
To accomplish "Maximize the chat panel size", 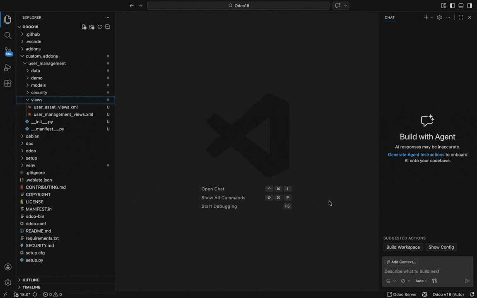I will click(x=461, y=18).
